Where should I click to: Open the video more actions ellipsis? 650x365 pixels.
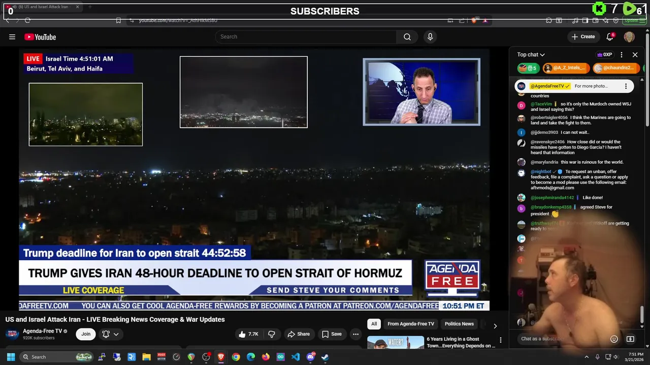[355, 334]
